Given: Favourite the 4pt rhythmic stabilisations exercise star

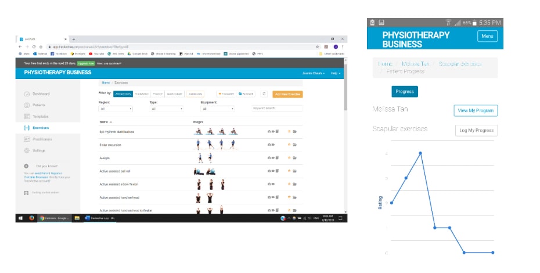Looking at the screenshot, I should click(x=289, y=131).
